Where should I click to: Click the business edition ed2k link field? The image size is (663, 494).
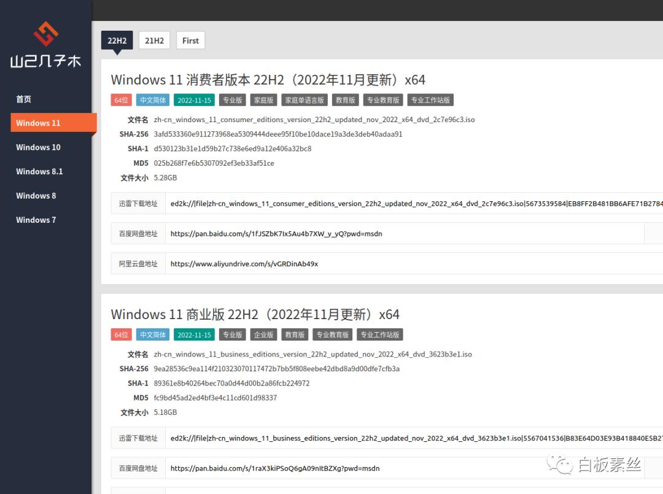point(414,438)
